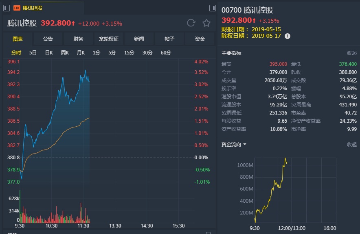The height and width of the screenshot is (234, 360).
Task: Click the 成交量 value 2050.60万
Action: [276, 80]
